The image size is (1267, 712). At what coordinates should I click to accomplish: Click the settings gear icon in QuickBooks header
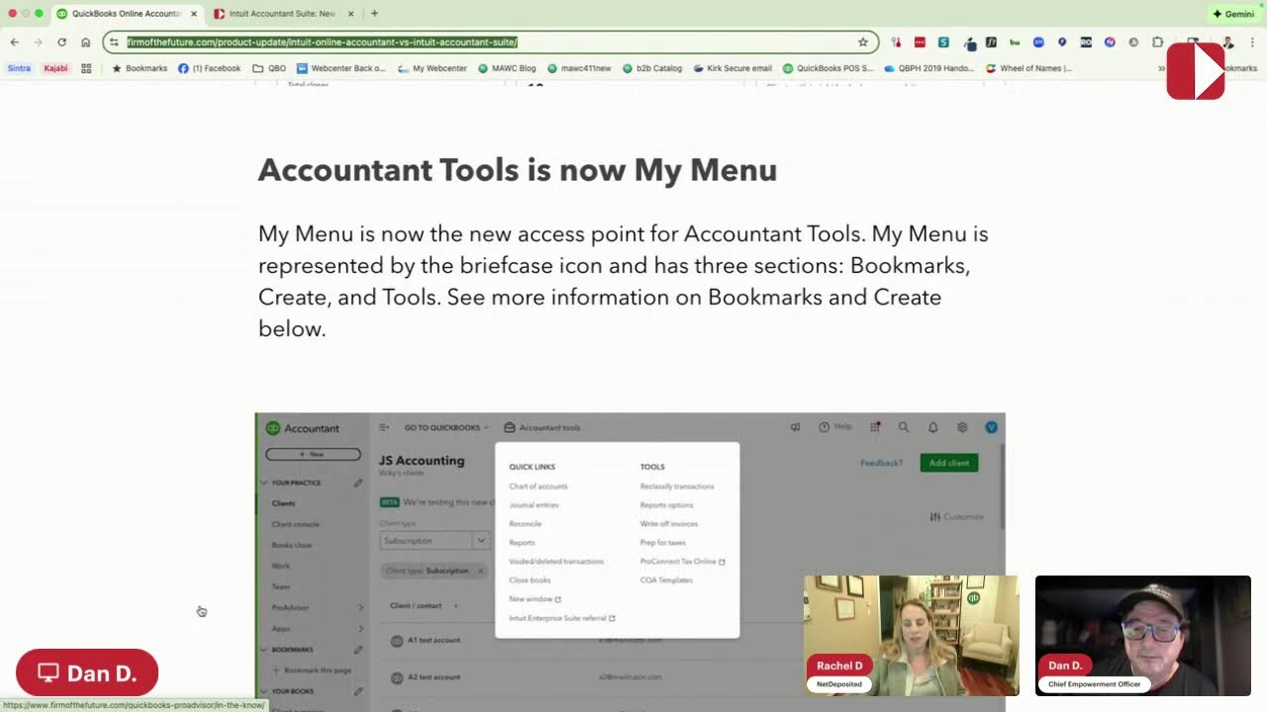(962, 427)
